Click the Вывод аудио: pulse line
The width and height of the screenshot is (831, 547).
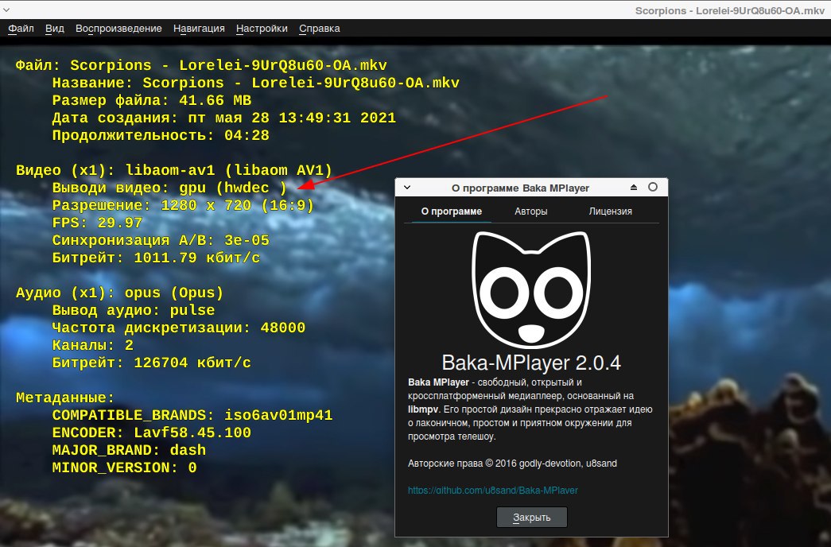click(x=134, y=310)
